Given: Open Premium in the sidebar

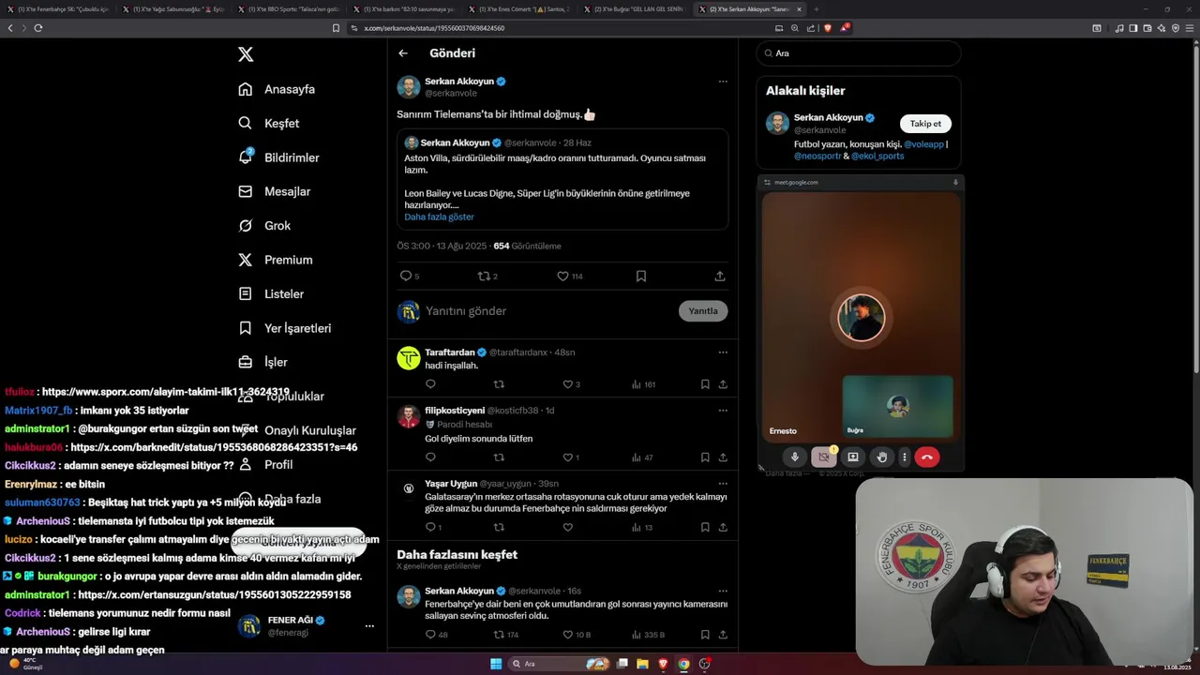Looking at the screenshot, I should pyautogui.click(x=275, y=260).
